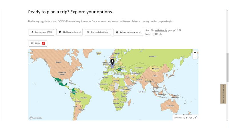229x129 pixels.
Task: Click the 'vollständig' underlined link
Action: (x=161, y=30)
